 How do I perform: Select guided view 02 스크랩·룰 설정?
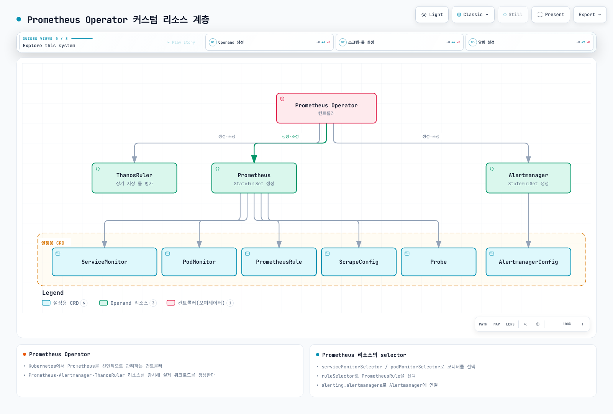[400, 42]
